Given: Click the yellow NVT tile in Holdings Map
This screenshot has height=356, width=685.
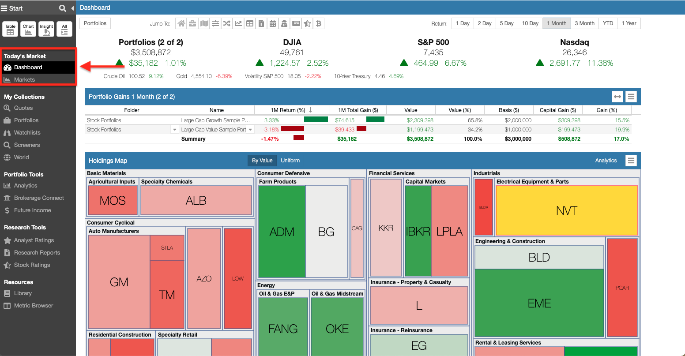Looking at the screenshot, I should (567, 210).
